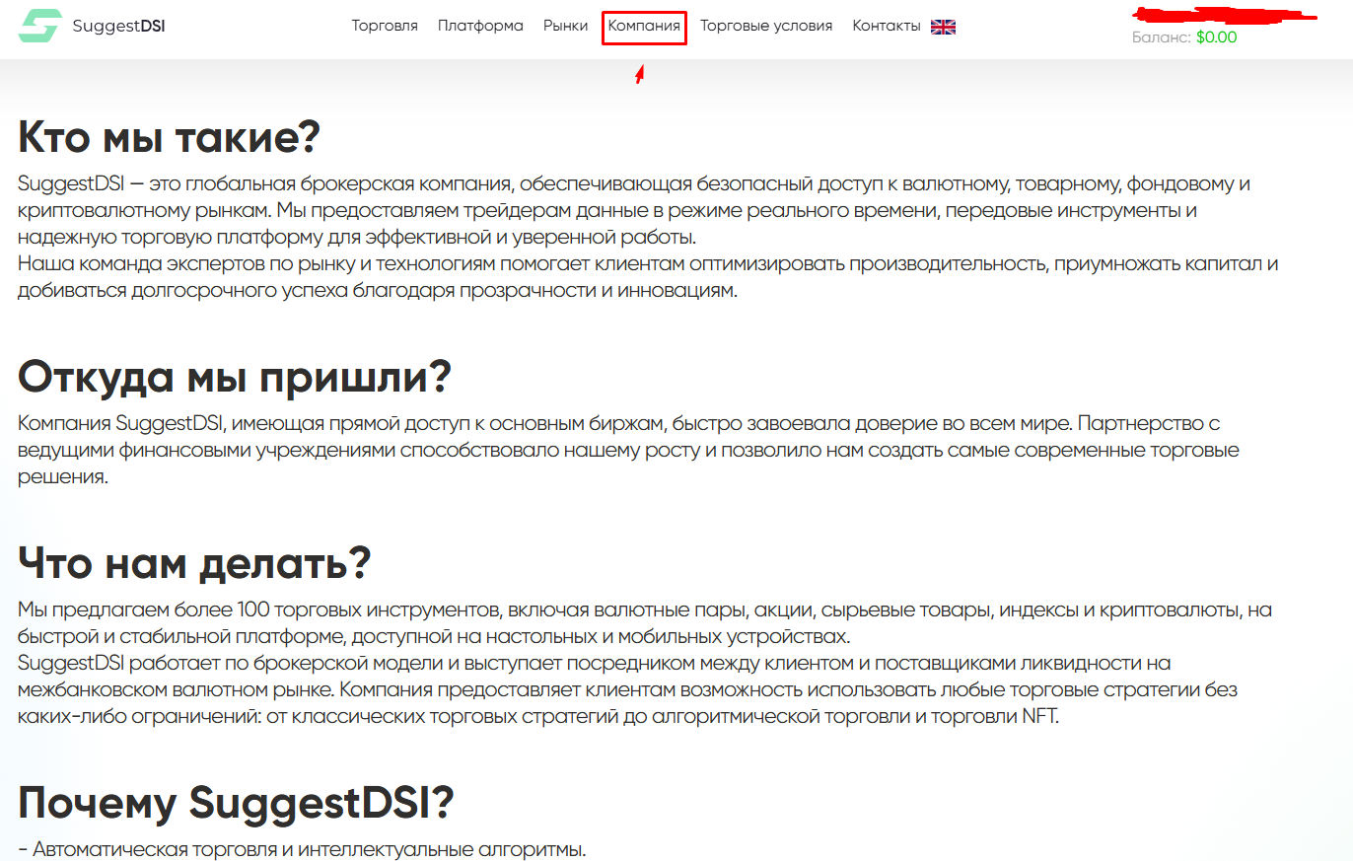This screenshot has width=1353, height=861.
Task: Select the highlighted Компания menu item
Action: 644,26
